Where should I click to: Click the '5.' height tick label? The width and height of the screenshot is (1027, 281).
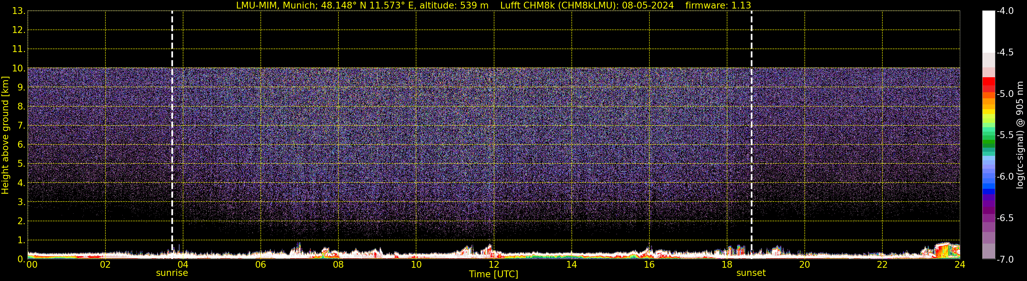pos(21,164)
